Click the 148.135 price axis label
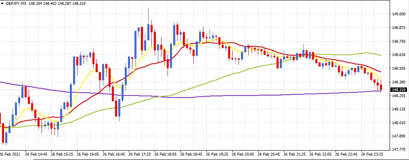 tap(399, 109)
